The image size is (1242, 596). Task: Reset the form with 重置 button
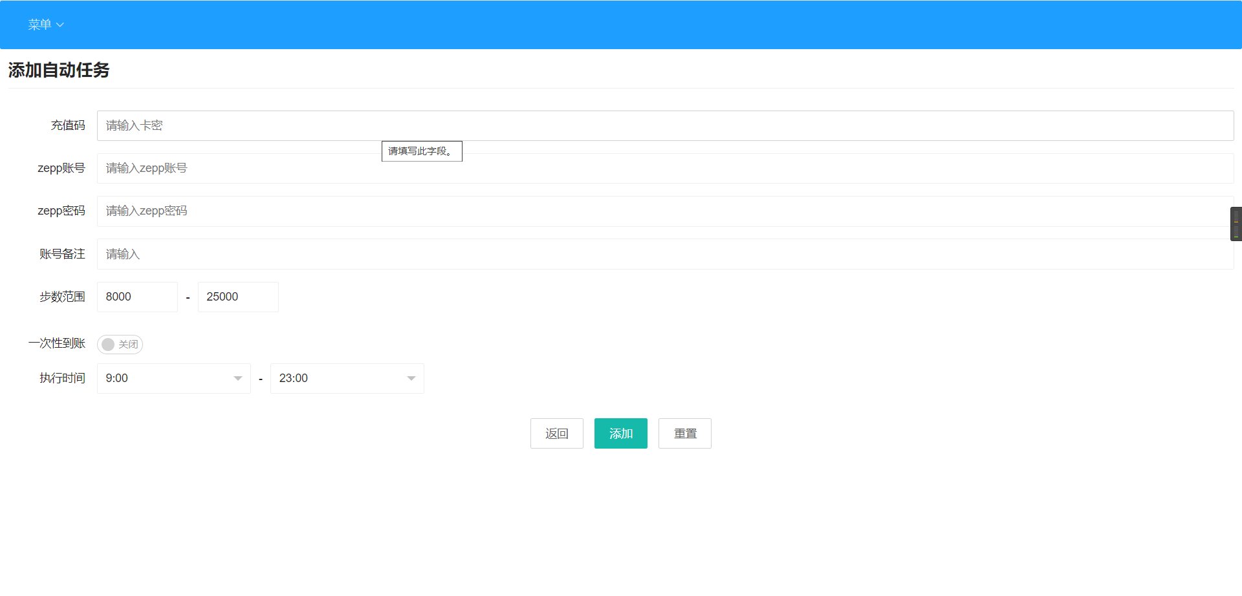(684, 433)
